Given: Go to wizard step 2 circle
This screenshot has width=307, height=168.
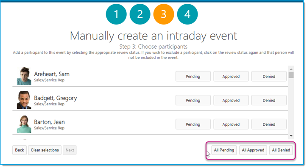Looking at the screenshot, I should coord(140,14).
